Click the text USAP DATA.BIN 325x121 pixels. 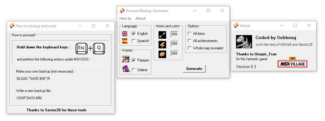click(x=29, y=98)
